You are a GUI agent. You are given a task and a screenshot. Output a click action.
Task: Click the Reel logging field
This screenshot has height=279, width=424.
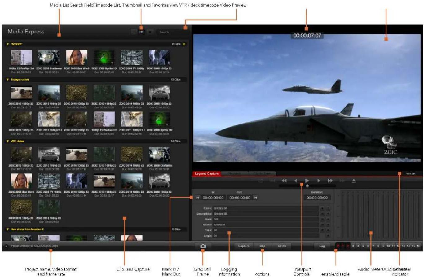point(266,219)
